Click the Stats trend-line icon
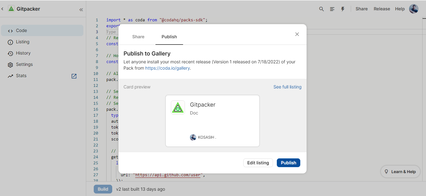The height and width of the screenshot is (196, 426). pos(10,76)
